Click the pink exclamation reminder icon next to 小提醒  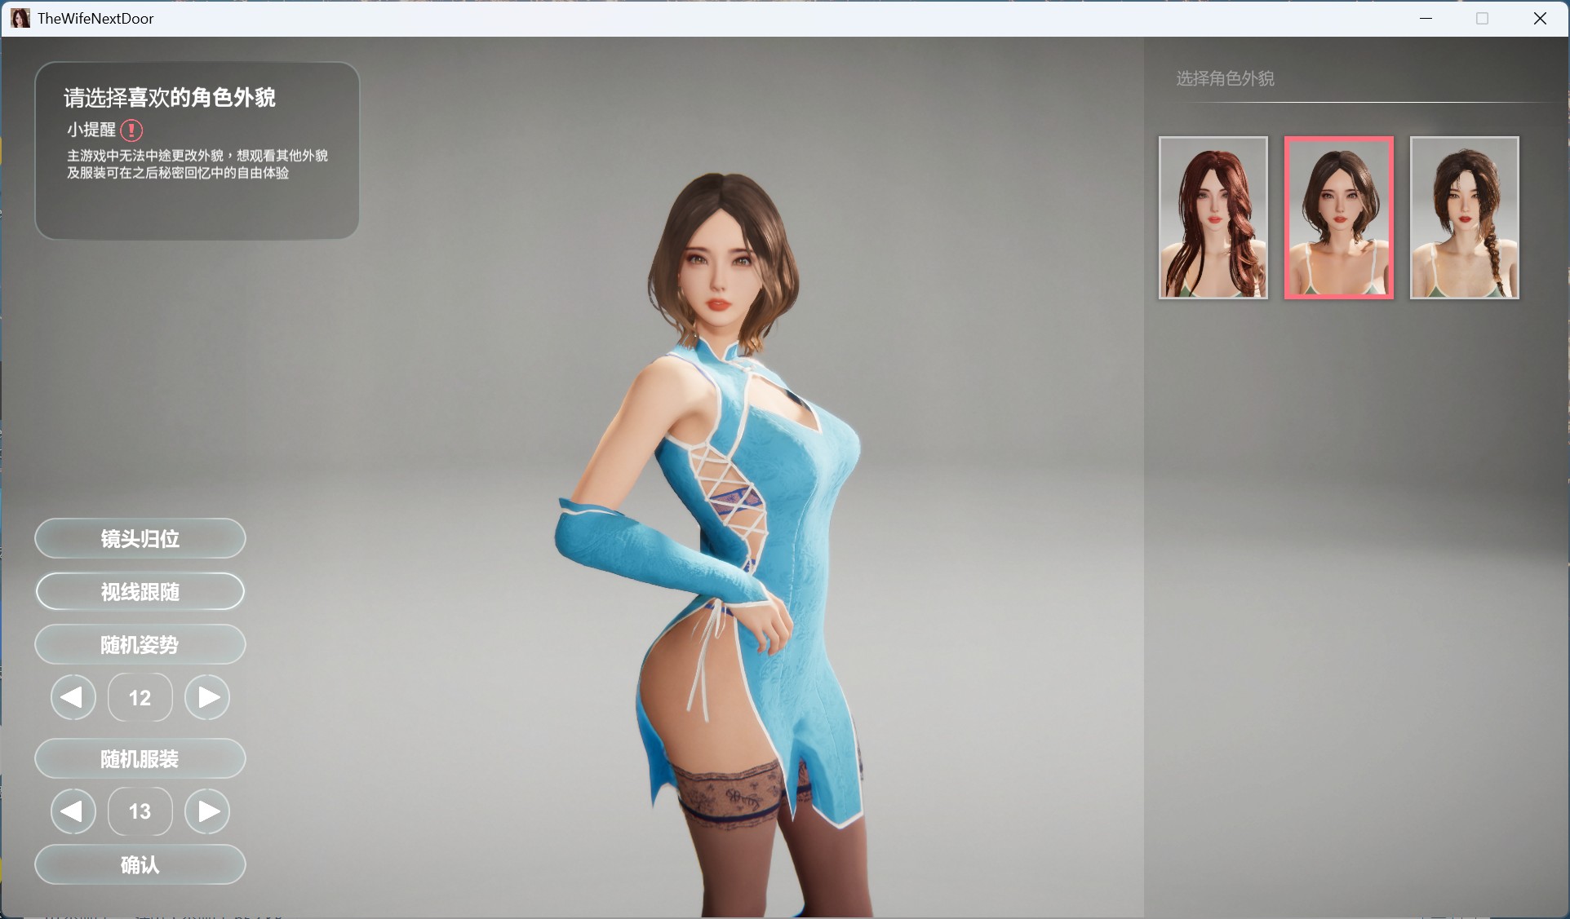[x=131, y=130]
